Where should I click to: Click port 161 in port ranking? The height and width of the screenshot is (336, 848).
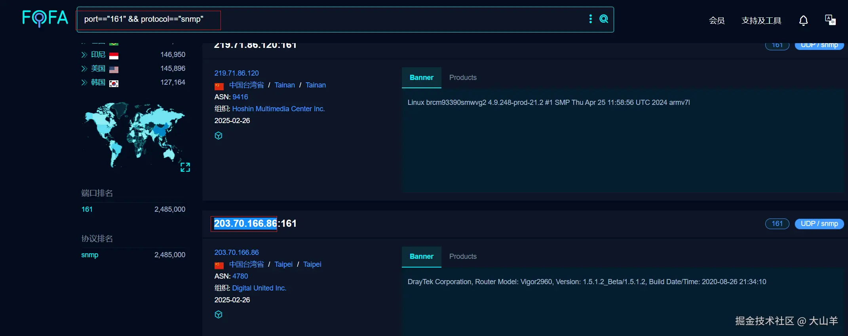(87, 209)
